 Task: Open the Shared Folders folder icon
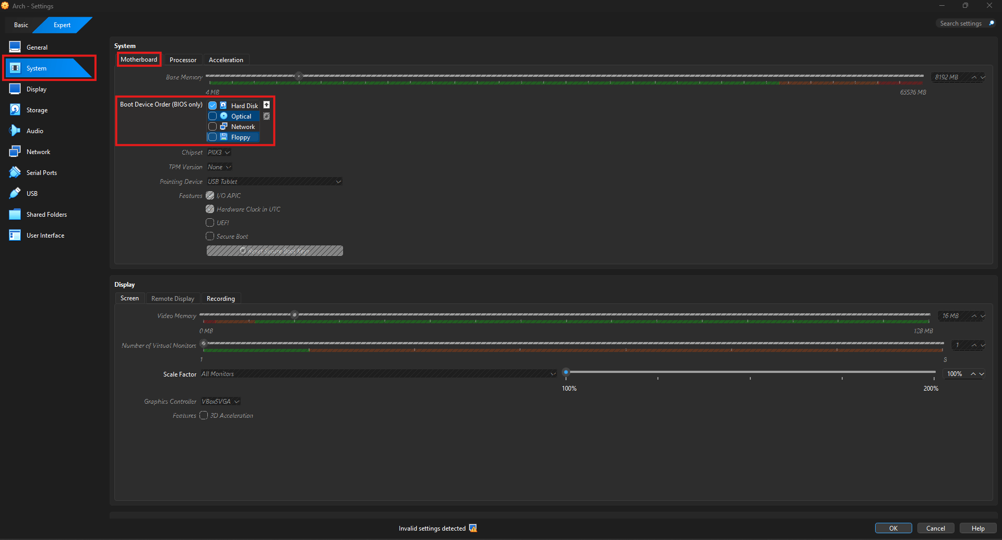15,214
